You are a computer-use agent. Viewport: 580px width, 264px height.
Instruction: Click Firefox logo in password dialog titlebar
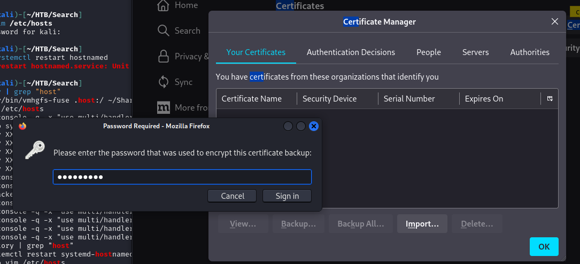pyautogui.click(x=22, y=126)
